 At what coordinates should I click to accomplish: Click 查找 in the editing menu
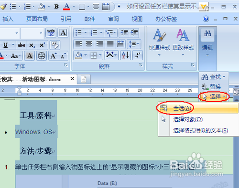coord(213,77)
